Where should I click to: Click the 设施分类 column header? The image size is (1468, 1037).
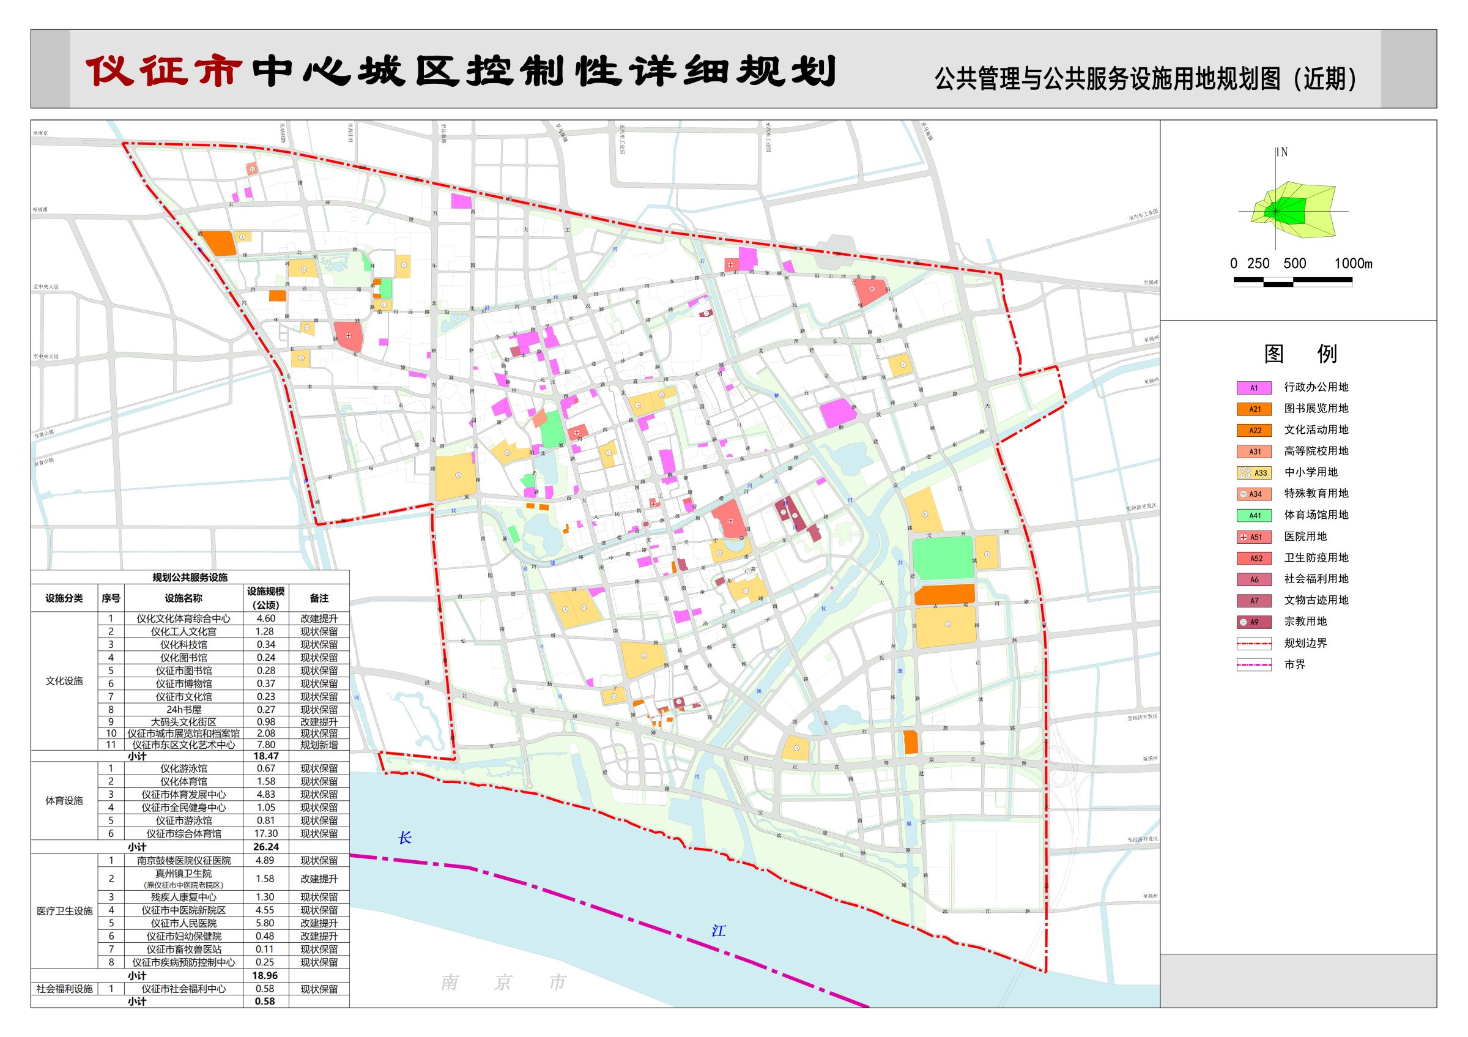pyautogui.click(x=64, y=598)
